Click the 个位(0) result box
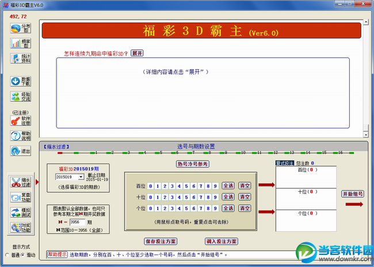The width and height of the screenshot is (374, 267). click(x=306, y=221)
